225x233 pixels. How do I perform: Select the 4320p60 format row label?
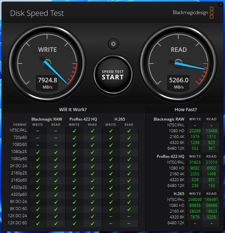coord(19,194)
